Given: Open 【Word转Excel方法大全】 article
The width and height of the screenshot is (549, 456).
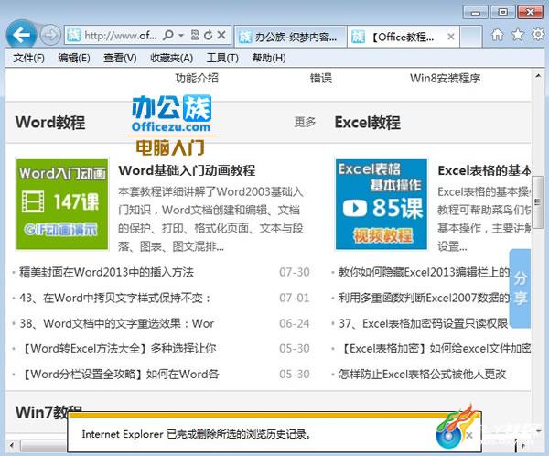Looking at the screenshot, I should [x=118, y=348].
